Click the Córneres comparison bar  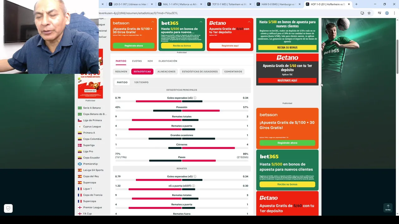coord(182,148)
